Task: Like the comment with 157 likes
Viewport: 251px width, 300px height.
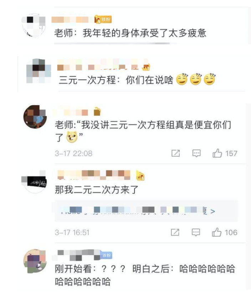Action: 217,153
